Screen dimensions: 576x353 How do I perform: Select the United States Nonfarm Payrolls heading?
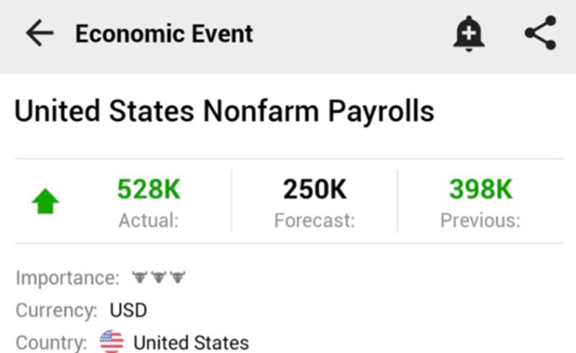click(x=225, y=112)
